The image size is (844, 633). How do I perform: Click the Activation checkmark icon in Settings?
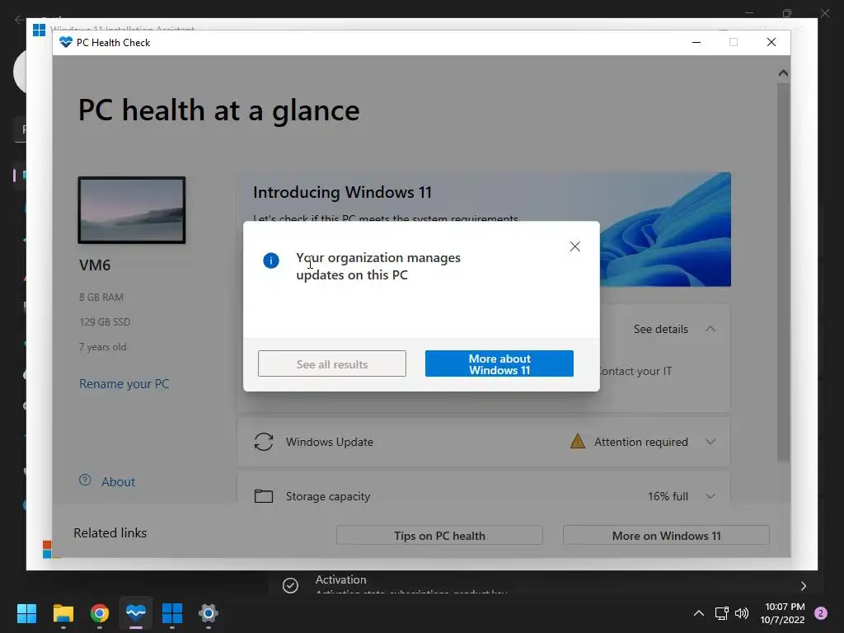click(x=291, y=585)
